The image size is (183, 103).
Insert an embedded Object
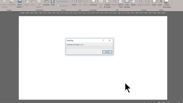133,3
